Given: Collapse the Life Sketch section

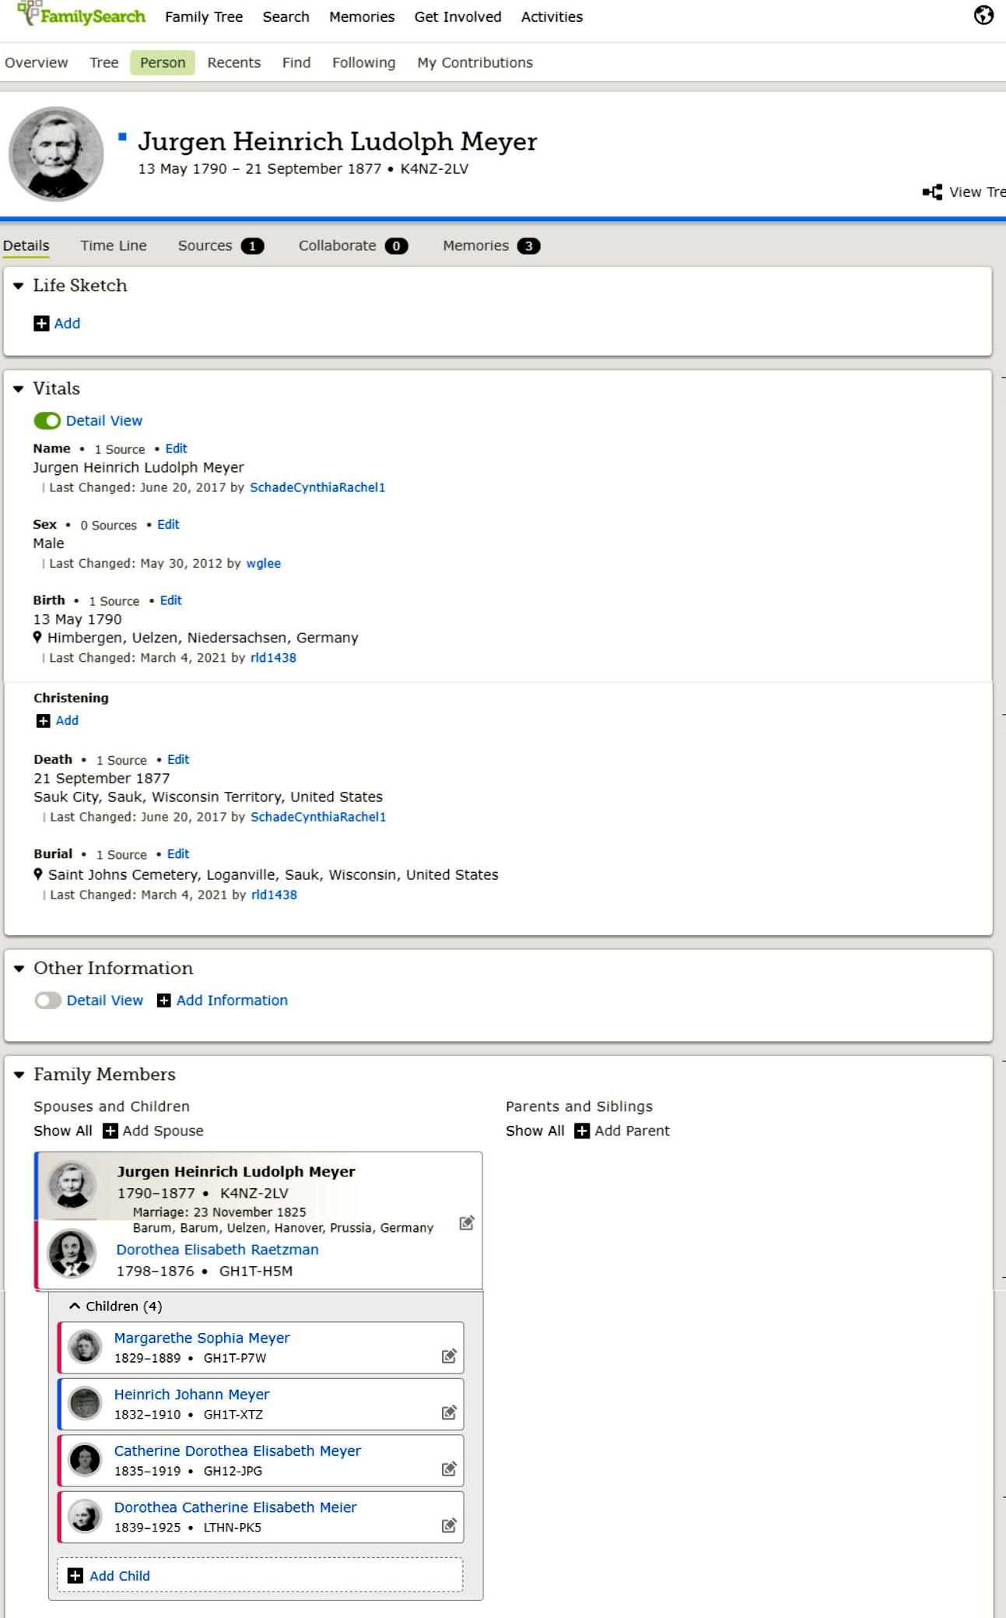Looking at the screenshot, I should click(x=19, y=286).
